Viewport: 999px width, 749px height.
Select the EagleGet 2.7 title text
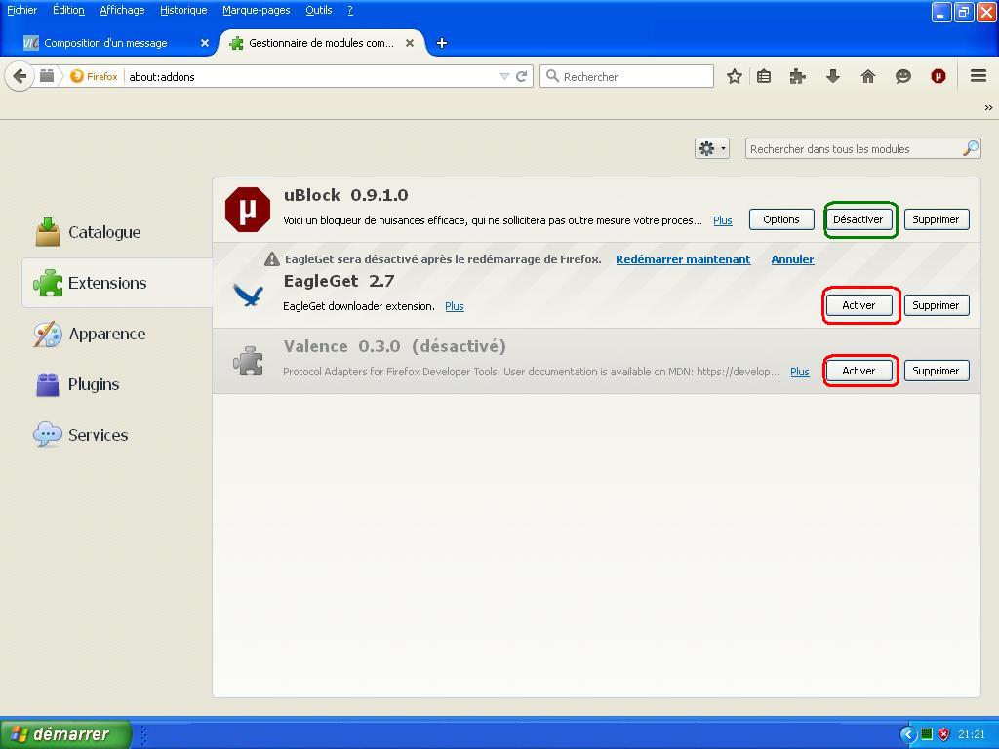[x=339, y=281]
